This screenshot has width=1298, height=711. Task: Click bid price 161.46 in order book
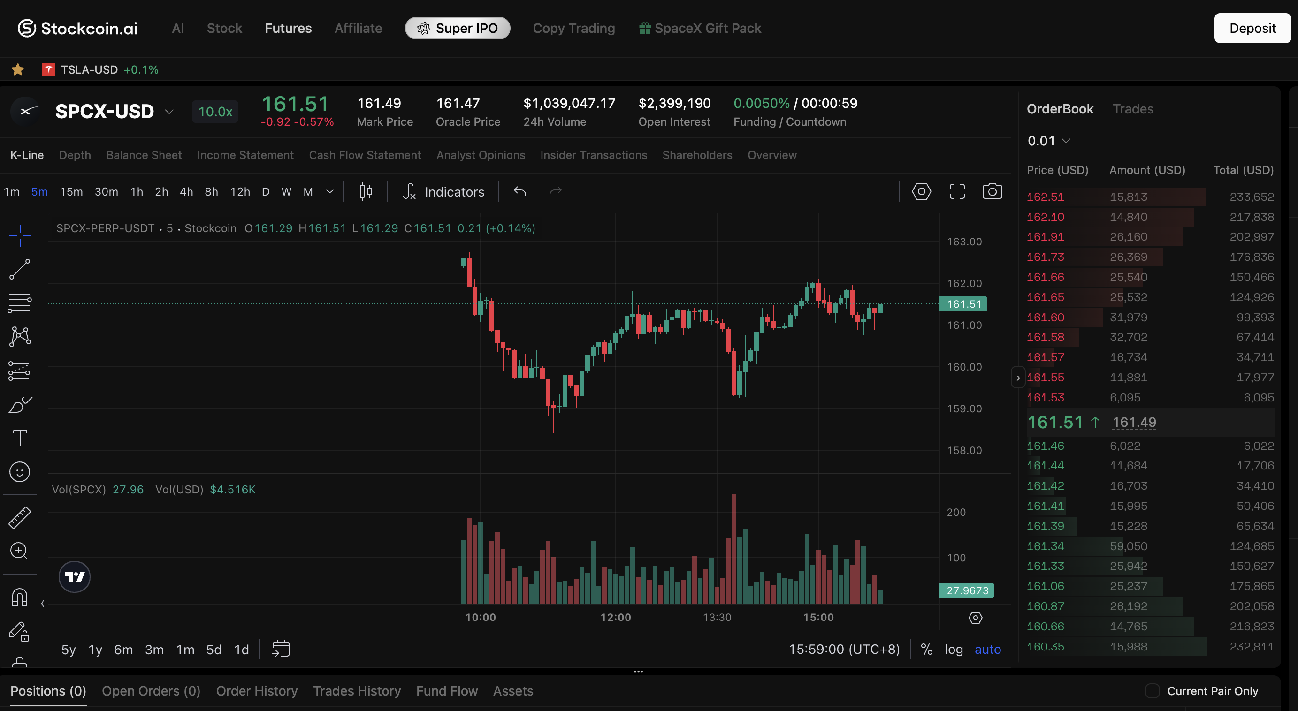[1046, 446]
